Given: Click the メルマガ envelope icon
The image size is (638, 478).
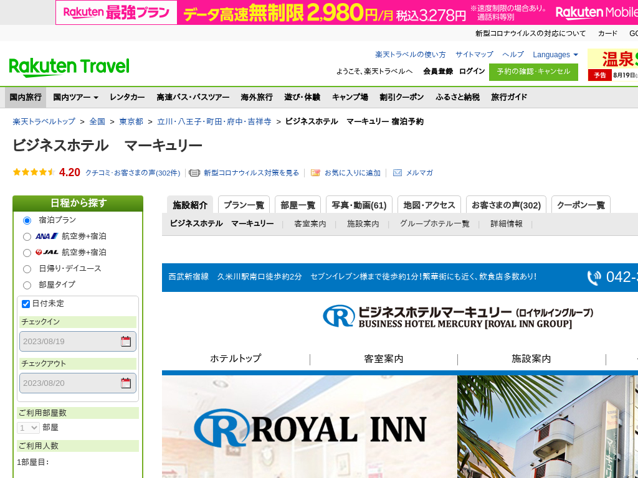Looking at the screenshot, I should (x=398, y=173).
